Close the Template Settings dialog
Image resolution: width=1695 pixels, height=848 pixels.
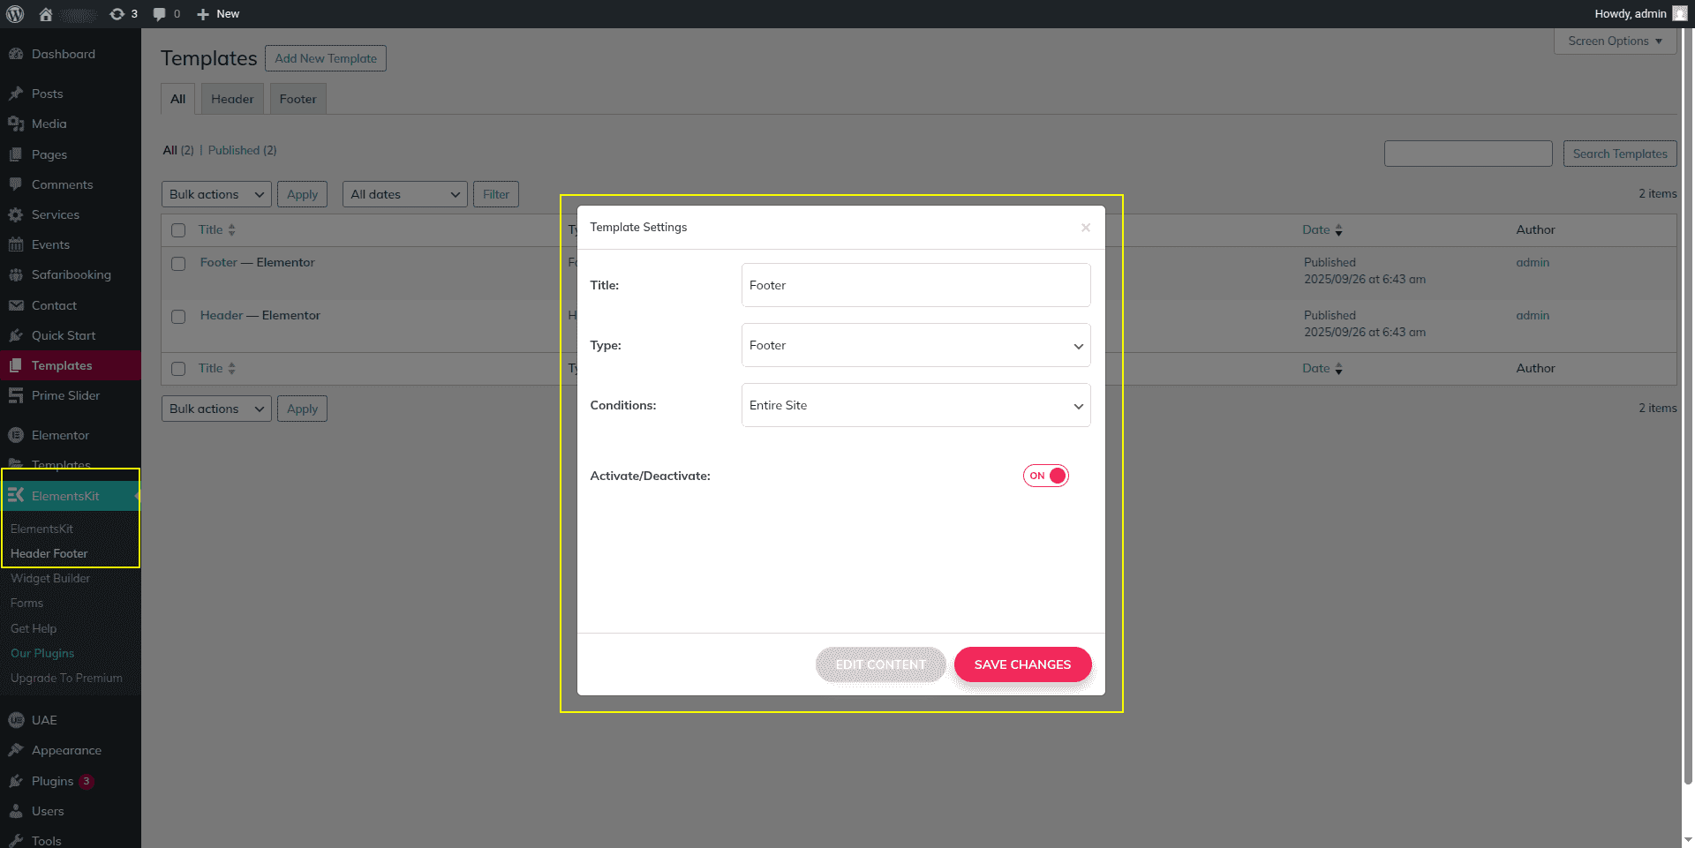1086,228
